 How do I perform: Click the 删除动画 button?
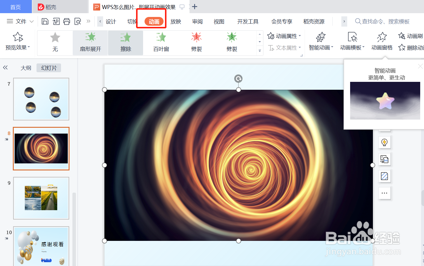(411, 47)
